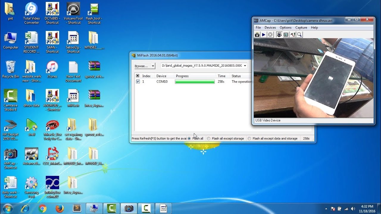The width and height of the screenshot is (381, 214).
Task: Open HP Deskjet 2050 desktop icon
Action: (x=10, y=130)
